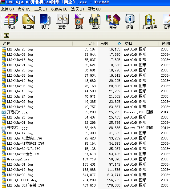
Task: Select file LRD-KJA-31.dwg
Action: coord(20,164)
